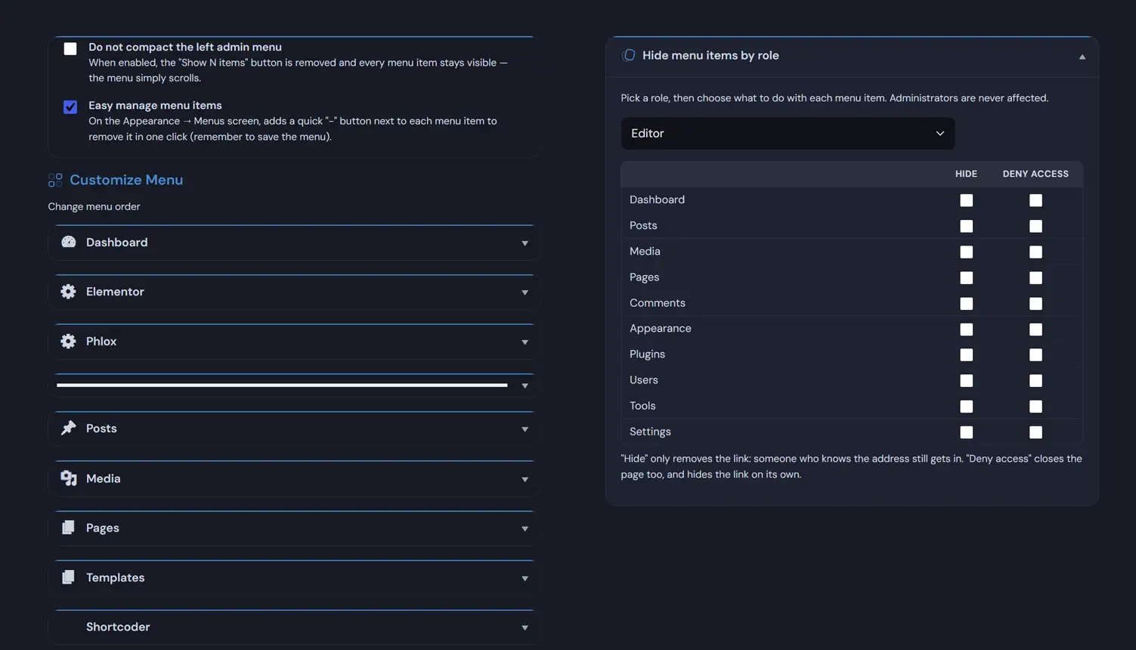Check Hide for the Posts row
The height and width of the screenshot is (650, 1136).
click(x=966, y=226)
